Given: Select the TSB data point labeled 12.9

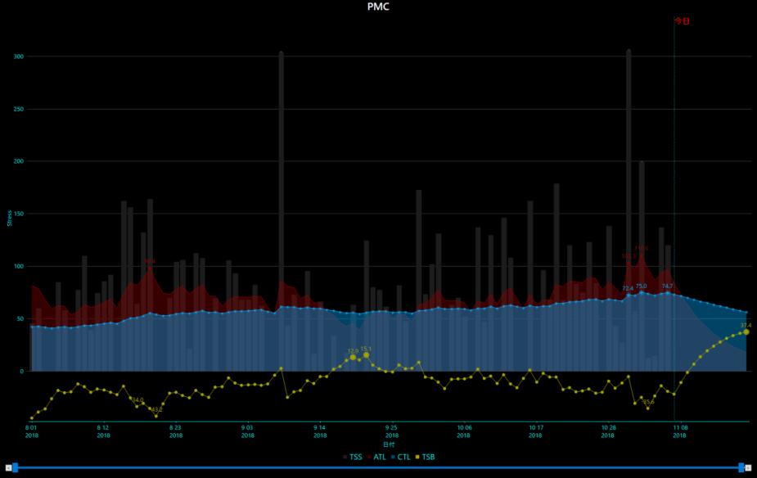Looking at the screenshot, I should (354, 358).
